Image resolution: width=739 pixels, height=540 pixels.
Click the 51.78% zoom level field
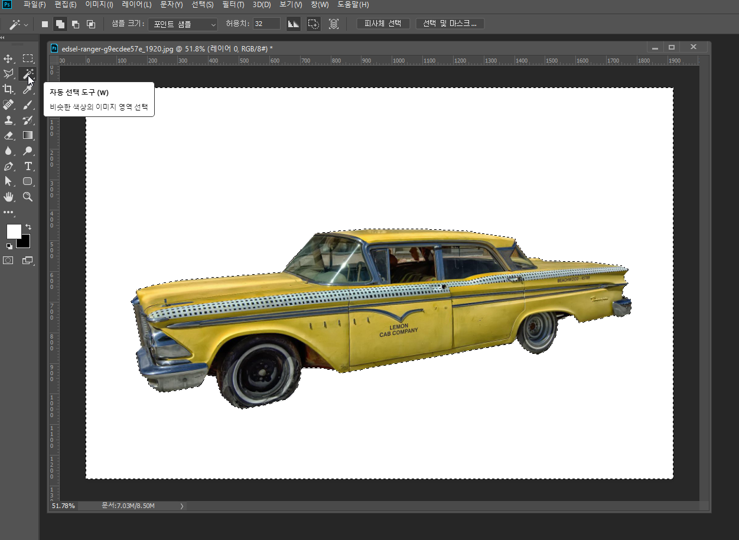(x=63, y=506)
